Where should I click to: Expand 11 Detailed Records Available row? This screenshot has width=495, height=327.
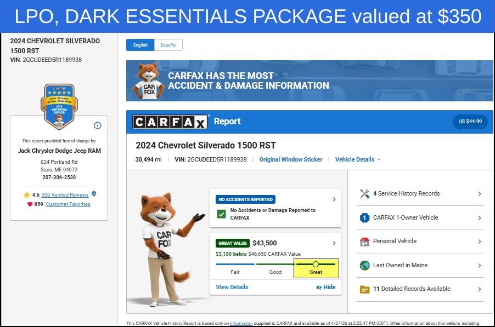click(420, 289)
